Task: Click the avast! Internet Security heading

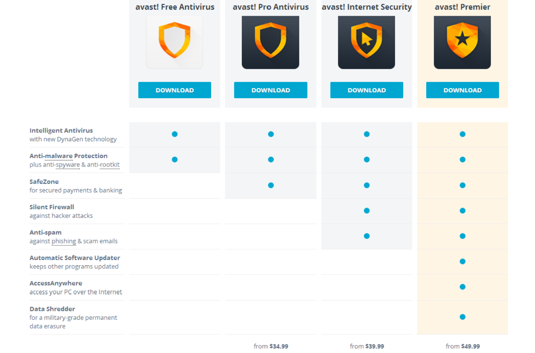Action: tap(367, 7)
